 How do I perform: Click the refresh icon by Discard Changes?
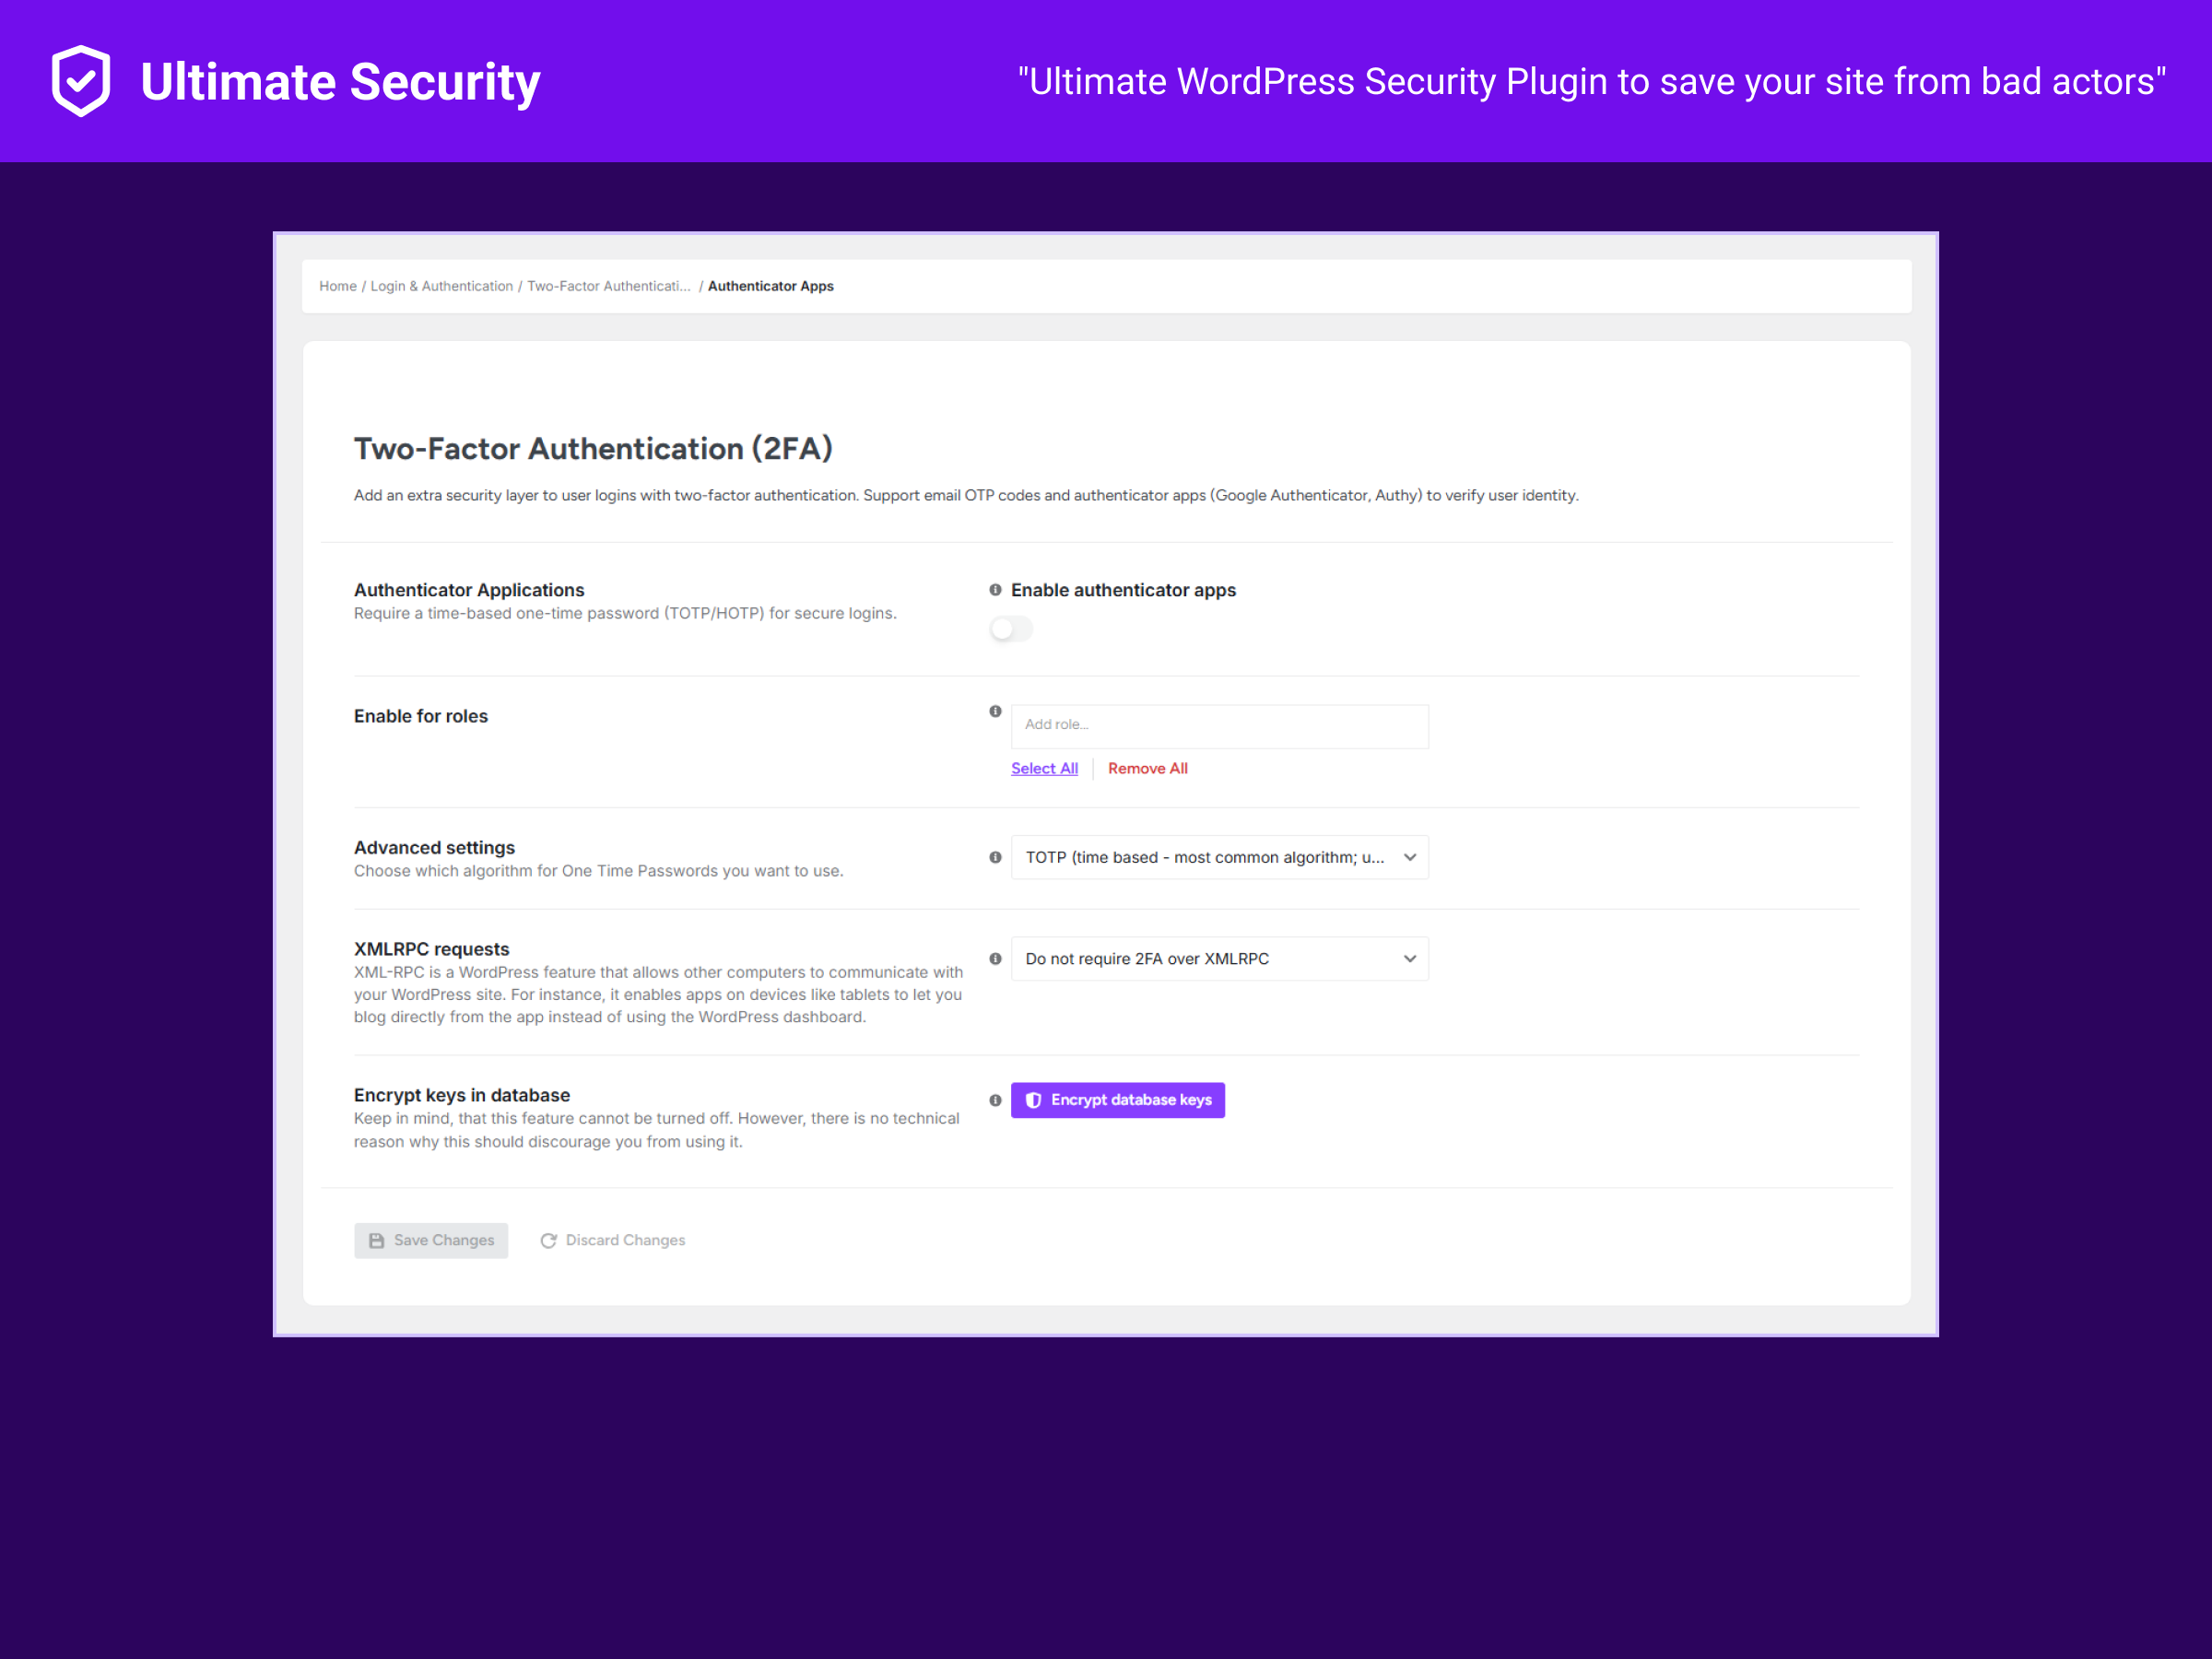coord(548,1240)
